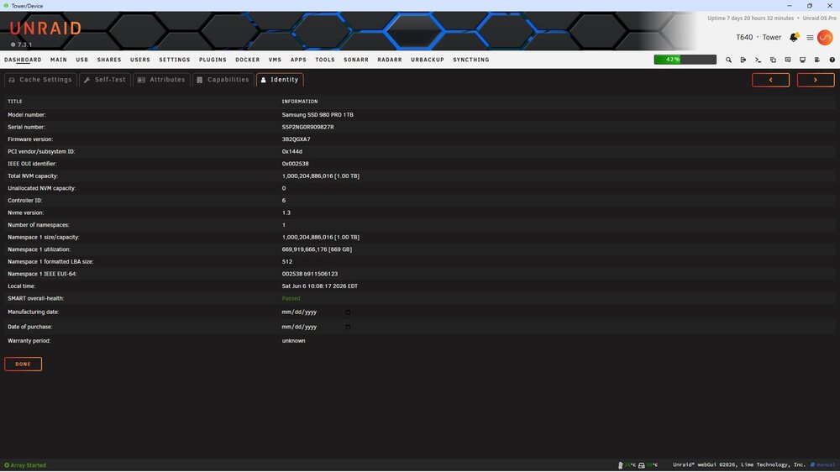Click Local time Sat Jun 6 value
Screen dimensions: 840x472
tap(320, 286)
